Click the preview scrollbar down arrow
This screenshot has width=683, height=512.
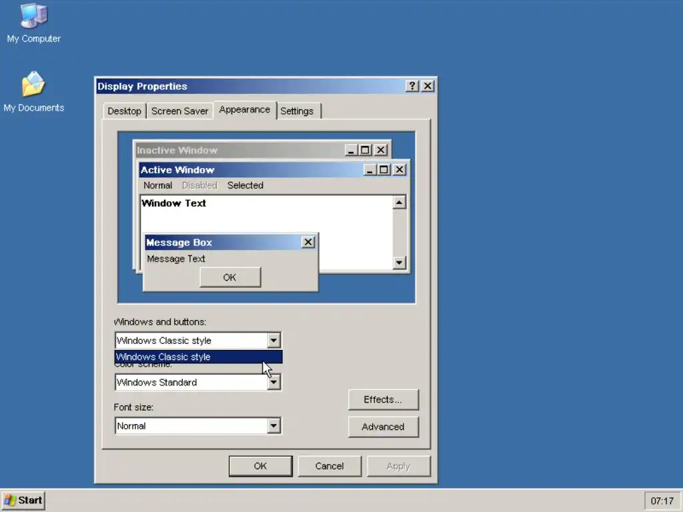pyautogui.click(x=399, y=263)
